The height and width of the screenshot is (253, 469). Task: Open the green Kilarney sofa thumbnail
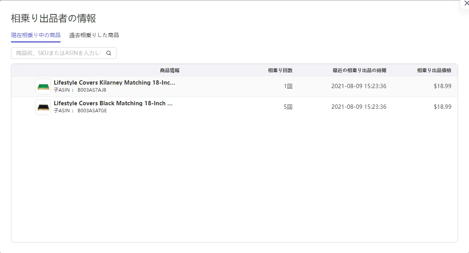(43, 87)
